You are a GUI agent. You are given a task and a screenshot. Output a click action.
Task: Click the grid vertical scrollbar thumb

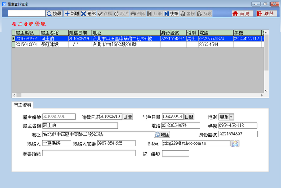[x=266, y=53]
